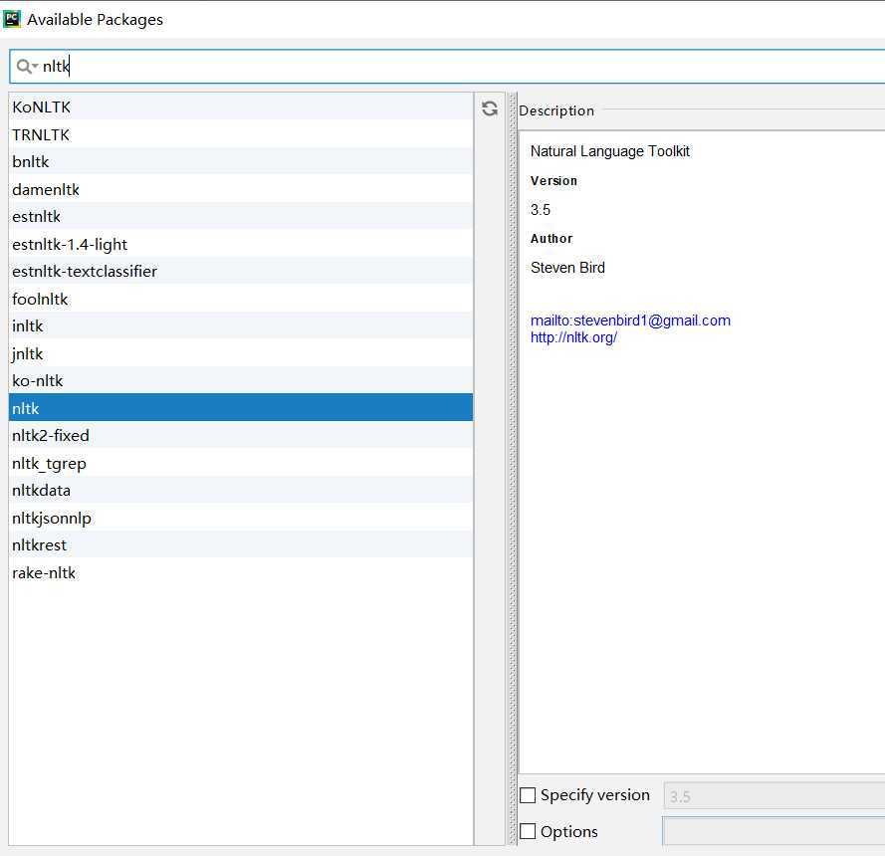Image resolution: width=885 pixels, height=856 pixels.
Task: Select the nltk_tgrep package
Action: pyautogui.click(x=241, y=463)
